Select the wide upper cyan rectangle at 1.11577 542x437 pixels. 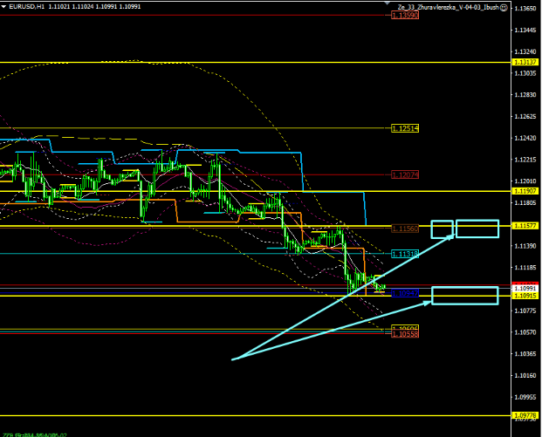coord(477,228)
